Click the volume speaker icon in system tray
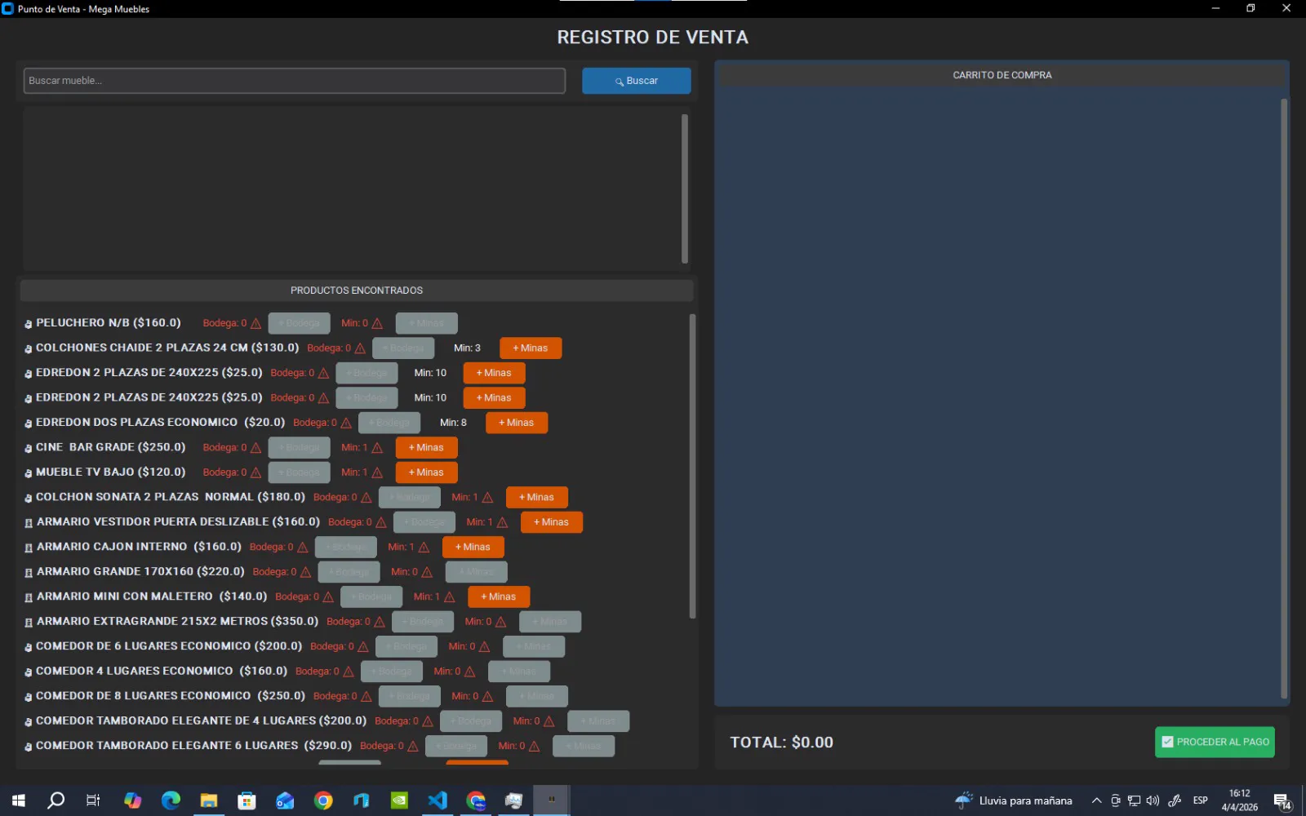This screenshot has width=1306, height=816. click(1153, 800)
